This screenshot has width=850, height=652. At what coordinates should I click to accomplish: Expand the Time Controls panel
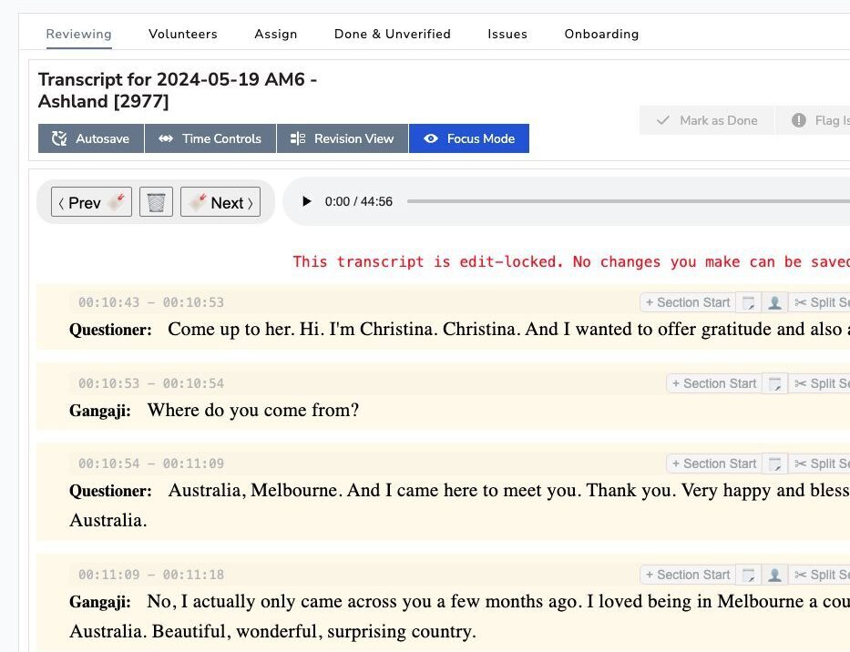click(x=210, y=138)
